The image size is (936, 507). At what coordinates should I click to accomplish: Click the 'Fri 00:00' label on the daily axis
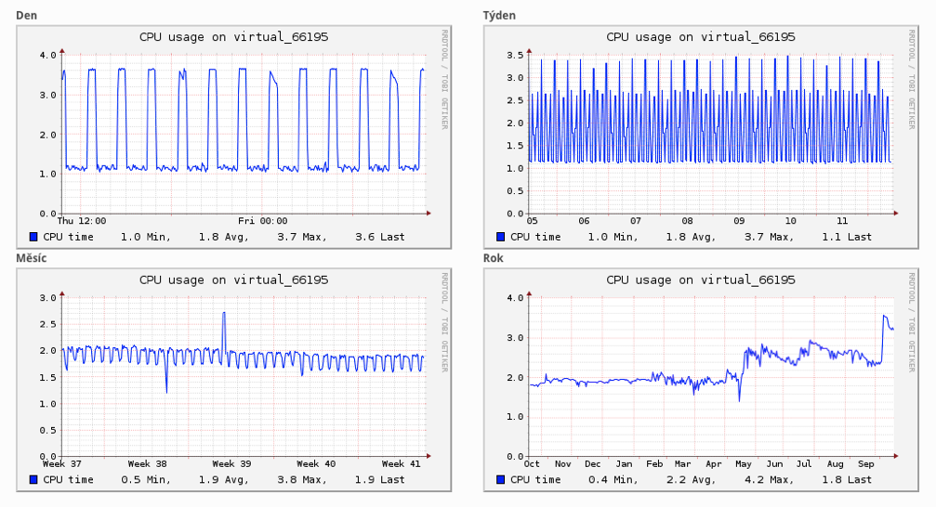[261, 221]
